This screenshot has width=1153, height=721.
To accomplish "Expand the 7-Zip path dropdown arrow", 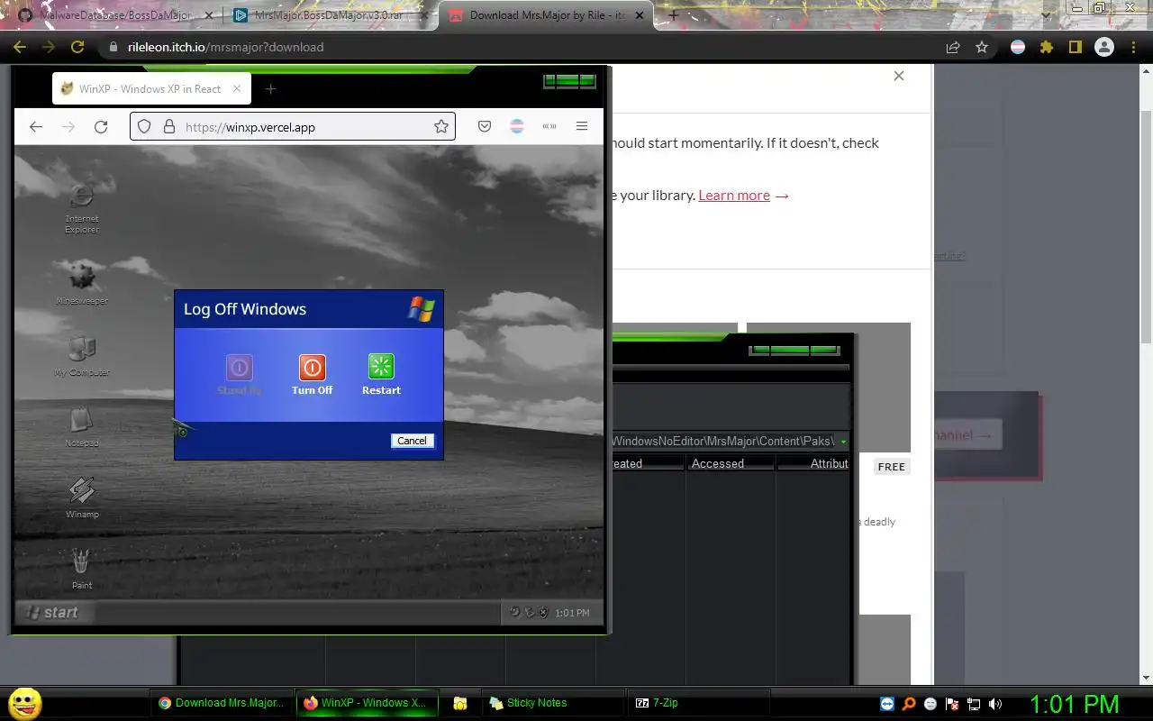I will click(x=843, y=442).
